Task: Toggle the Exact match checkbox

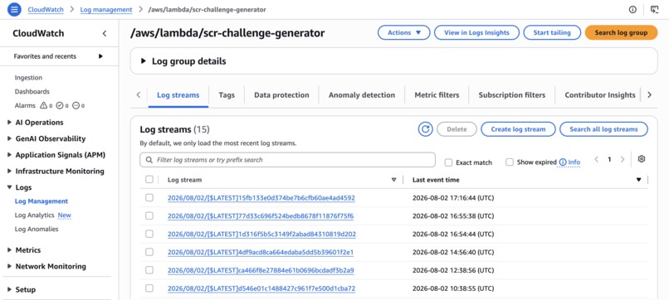Action: 448,162
